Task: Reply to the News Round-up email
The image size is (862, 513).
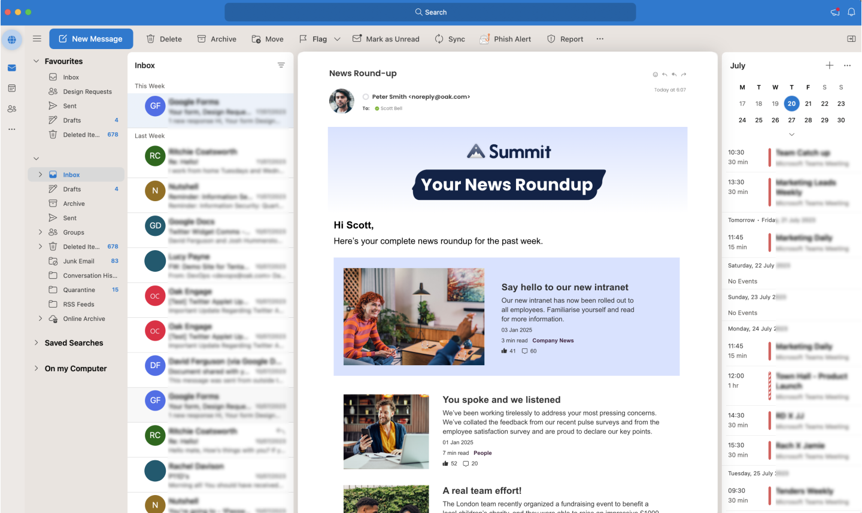Action: (664, 74)
